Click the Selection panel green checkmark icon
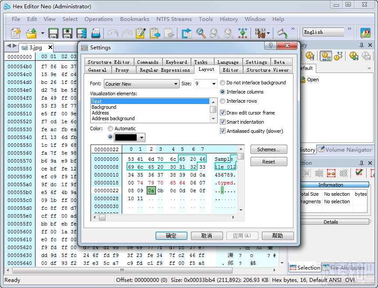 point(359,173)
